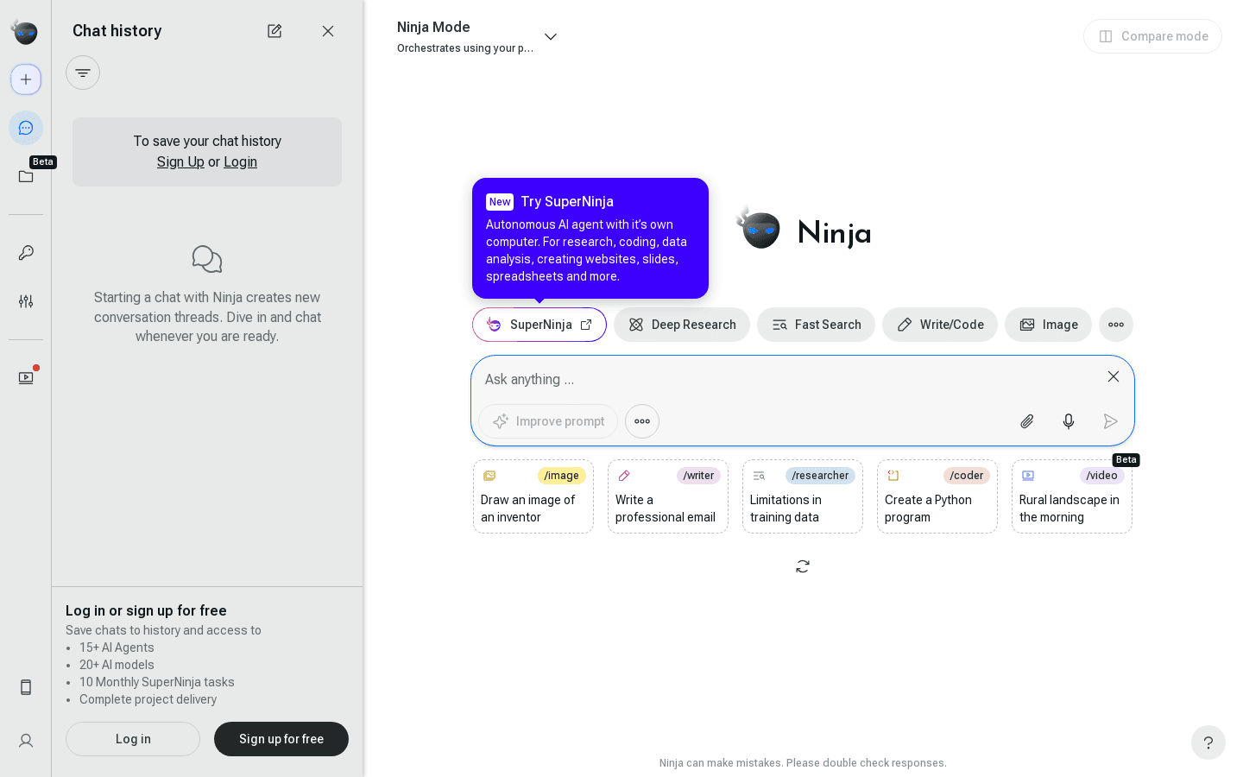Open the chat history filter funnel
Image resolution: width=1243 pixels, height=777 pixels.
pos(83,73)
